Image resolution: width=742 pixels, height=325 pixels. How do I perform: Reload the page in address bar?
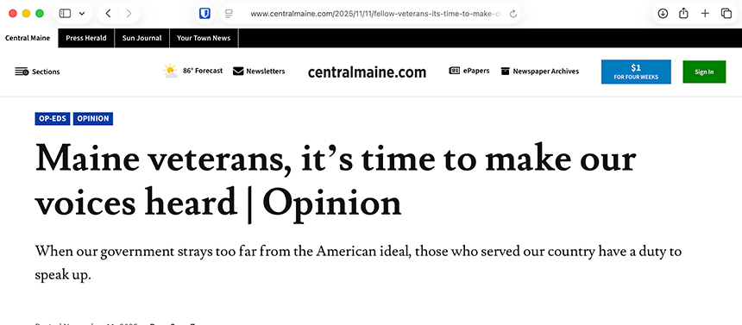pos(513,14)
